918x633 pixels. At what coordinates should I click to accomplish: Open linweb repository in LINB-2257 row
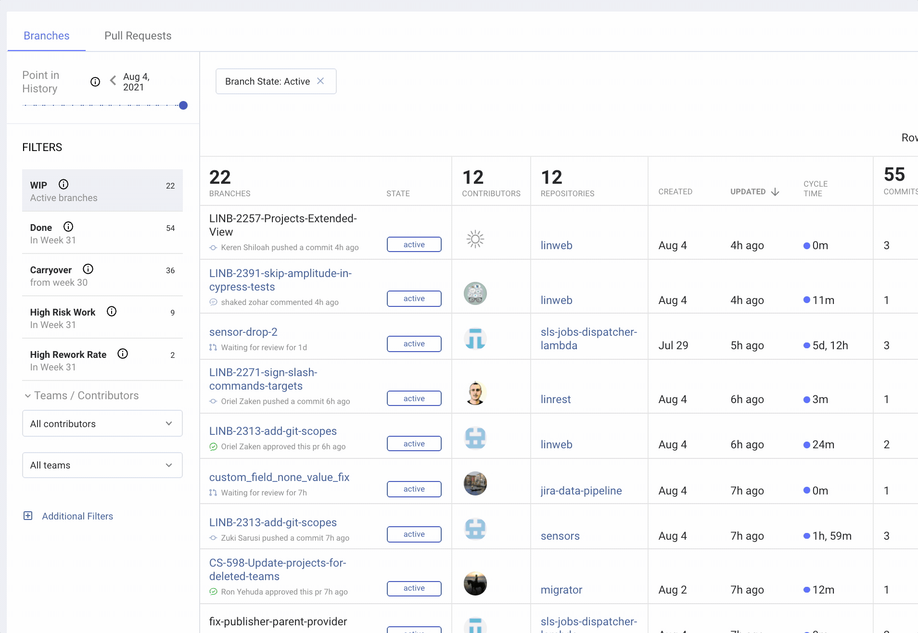click(556, 245)
